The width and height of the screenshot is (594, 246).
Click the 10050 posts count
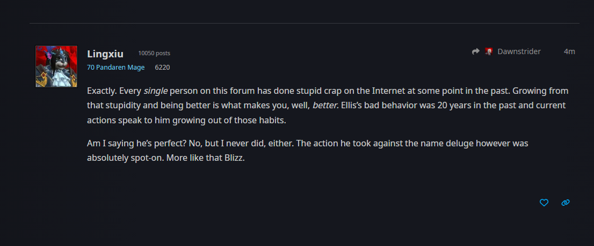154,53
